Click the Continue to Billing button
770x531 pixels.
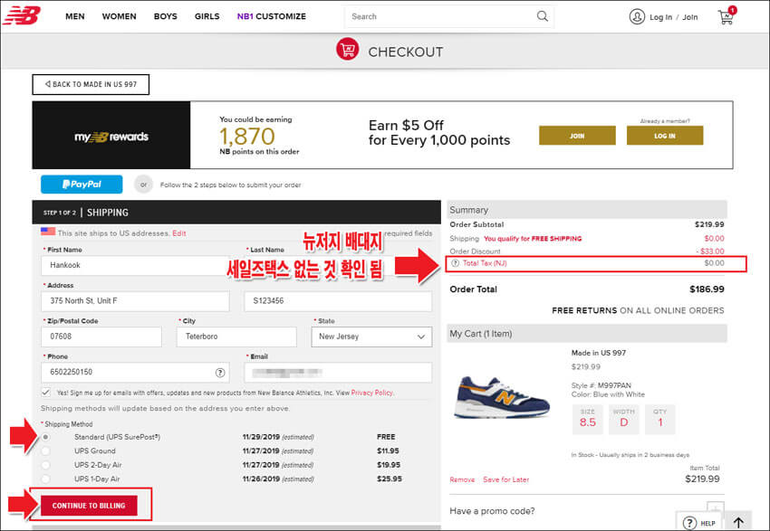89,506
